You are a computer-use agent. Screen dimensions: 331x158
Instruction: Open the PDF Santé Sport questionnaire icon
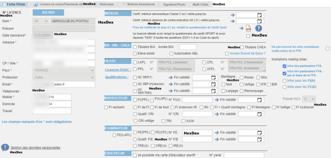point(248,28)
